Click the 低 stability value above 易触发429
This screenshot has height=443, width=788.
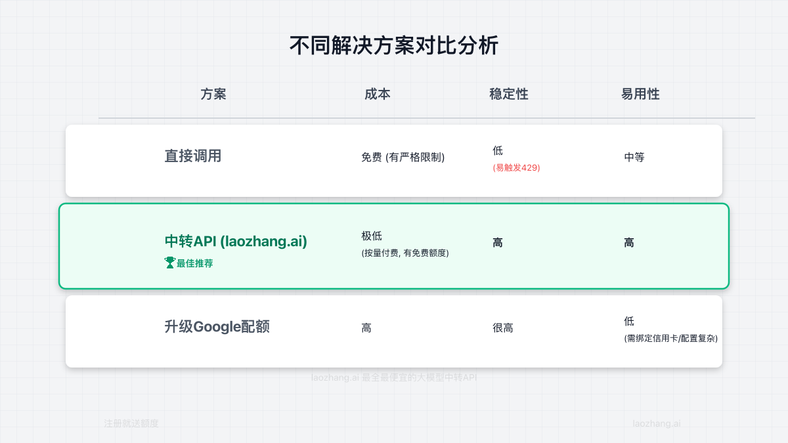pyautogui.click(x=498, y=151)
